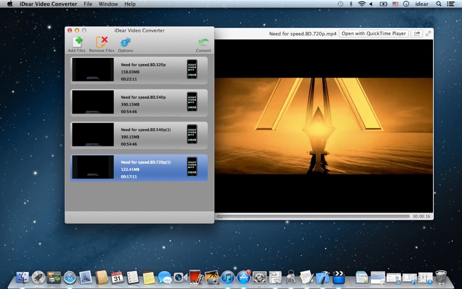Open the File menu
Viewport: 462px width, 289px height.
[x=88, y=4]
